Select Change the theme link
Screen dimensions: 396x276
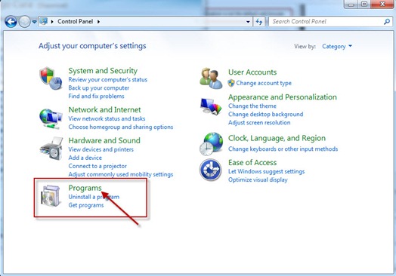tap(252, 106)
